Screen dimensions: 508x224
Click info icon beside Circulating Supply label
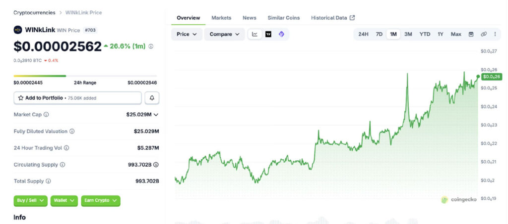click(63, 165)
